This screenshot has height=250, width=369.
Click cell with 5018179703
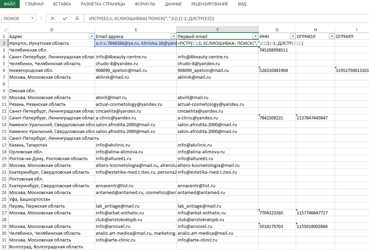pos(277,227)
